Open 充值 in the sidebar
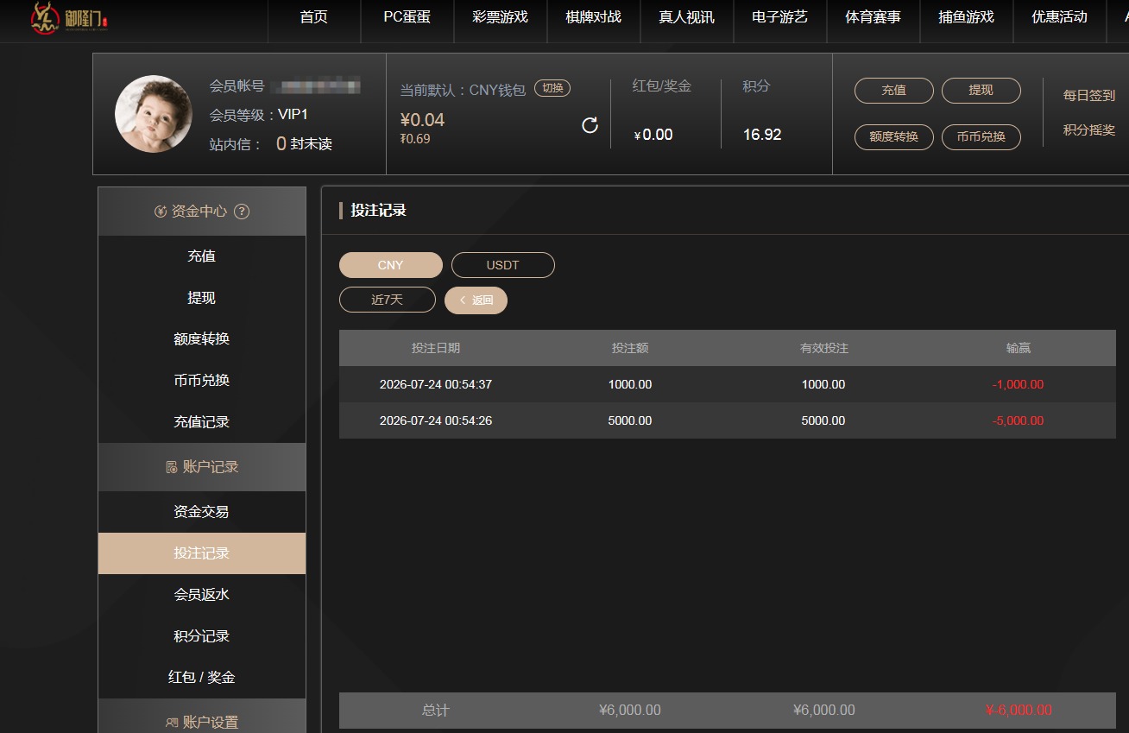This screenshot has height=733, width=1129. [x=202, y=256]
